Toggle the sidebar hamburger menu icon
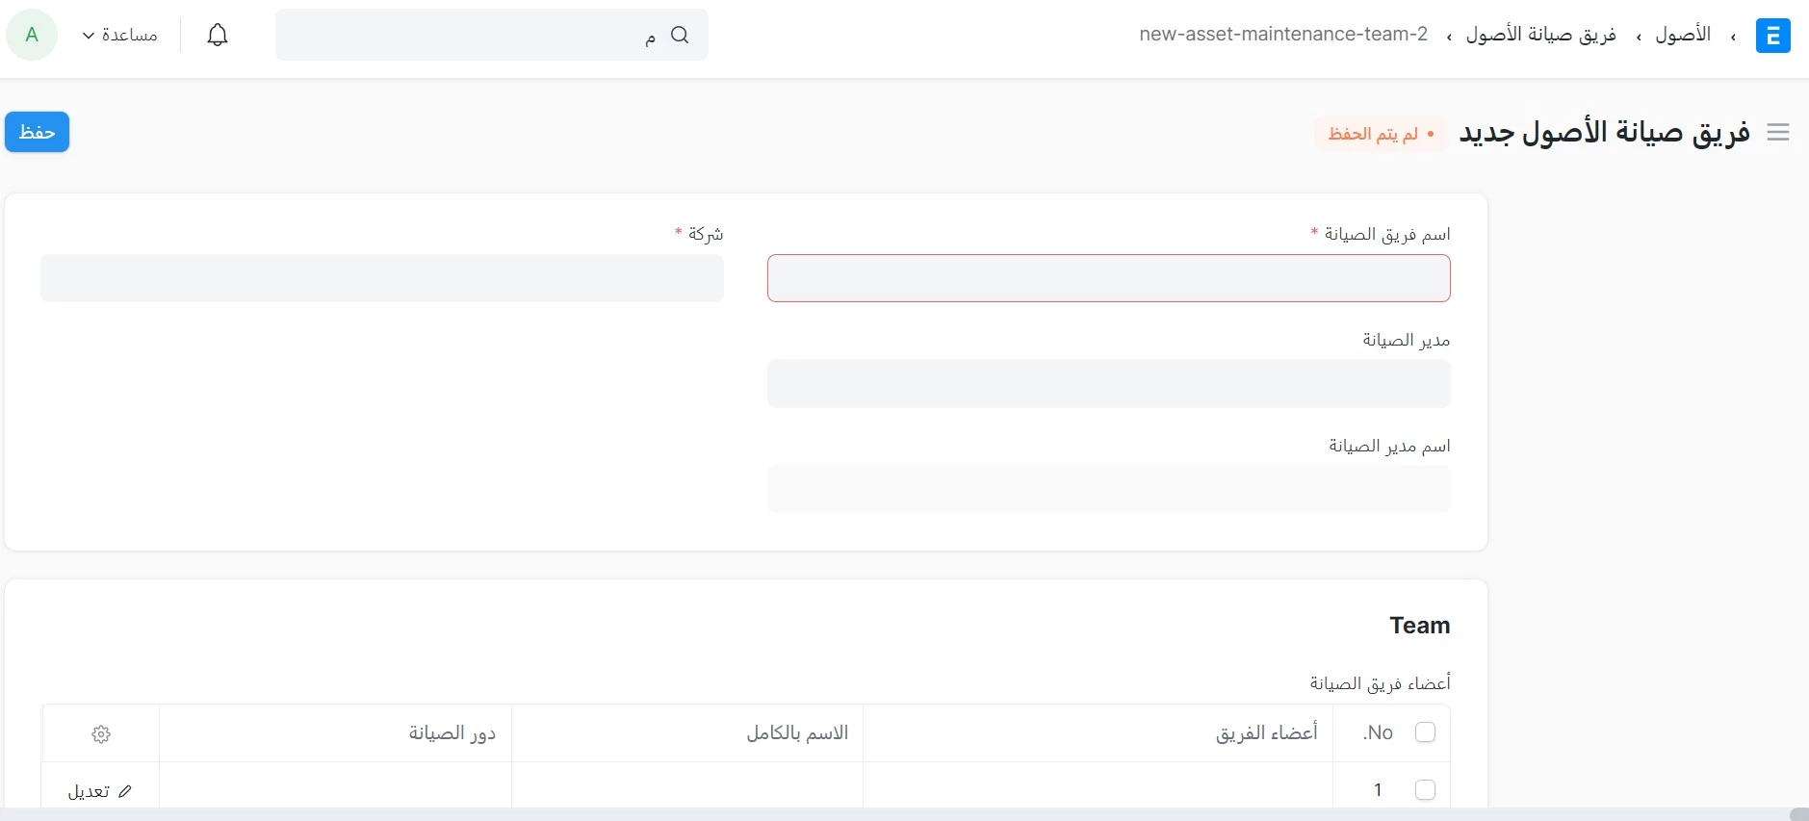Viewport: 1809px width, 821px height. (x=1778, y=133)
